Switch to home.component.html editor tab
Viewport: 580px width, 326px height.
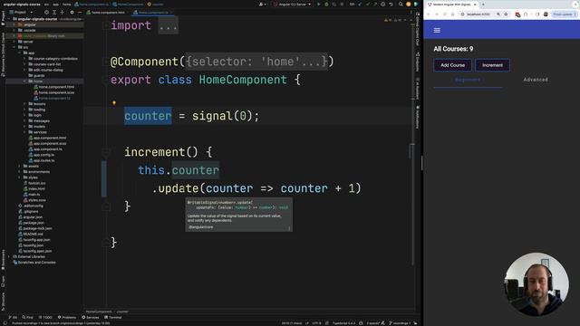pos(105,12)
